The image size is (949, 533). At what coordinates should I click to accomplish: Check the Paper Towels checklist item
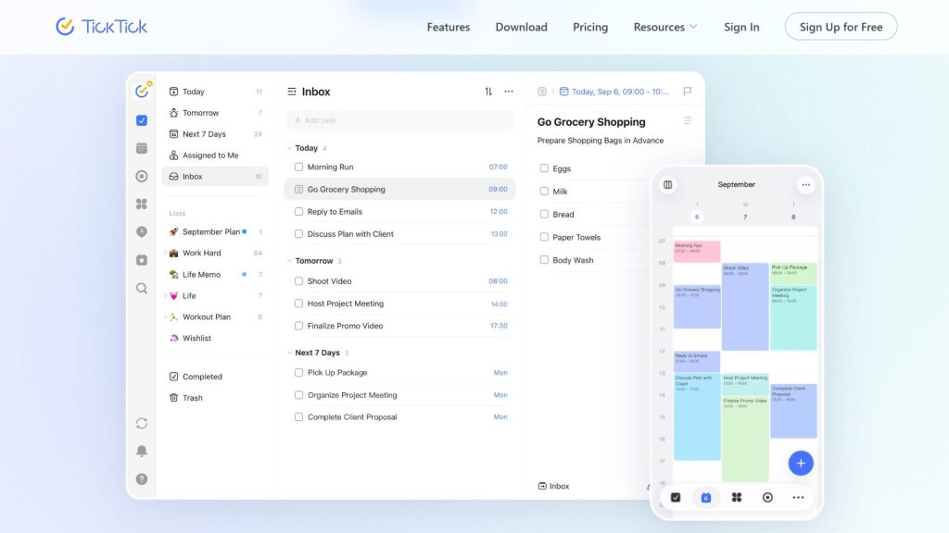[x=544, y=237]
